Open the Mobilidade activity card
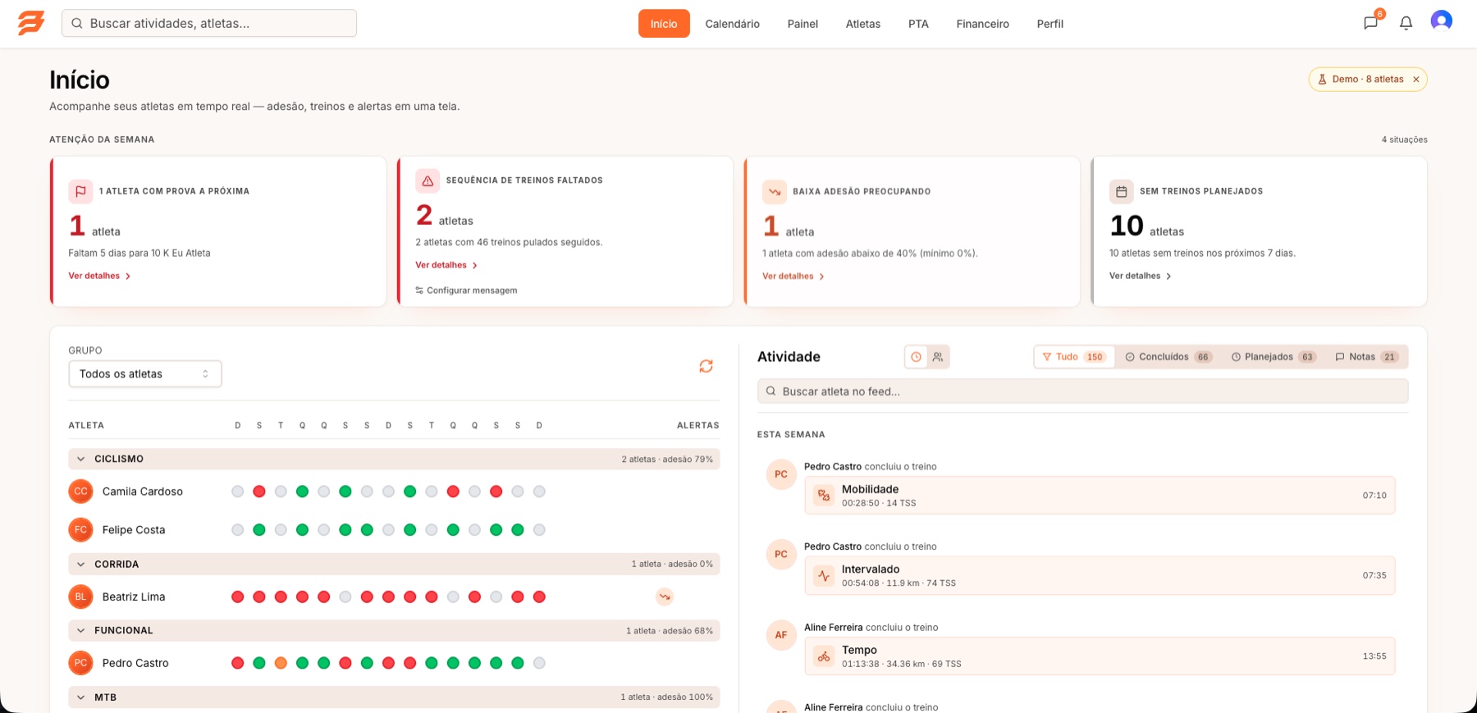The image size is (1477, 713). (x=1100, y=496)
